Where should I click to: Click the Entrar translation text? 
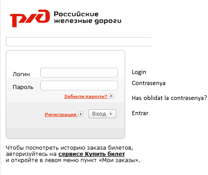140,113
